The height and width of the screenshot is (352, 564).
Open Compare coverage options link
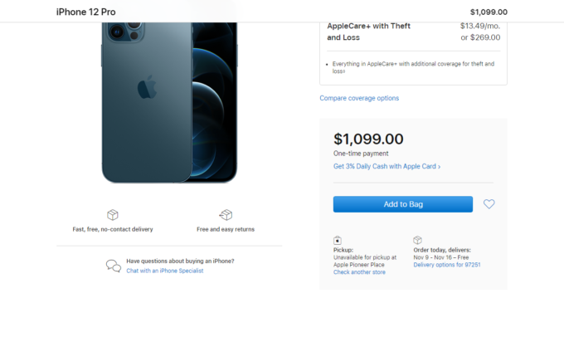pyautogui.click(x=359, y=98)
